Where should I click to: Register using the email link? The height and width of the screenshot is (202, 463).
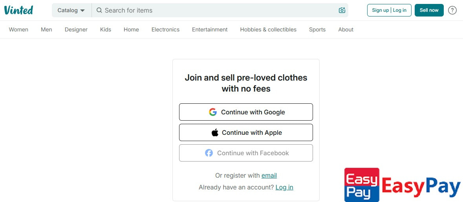pyautogui.click(x=269, y=175)
